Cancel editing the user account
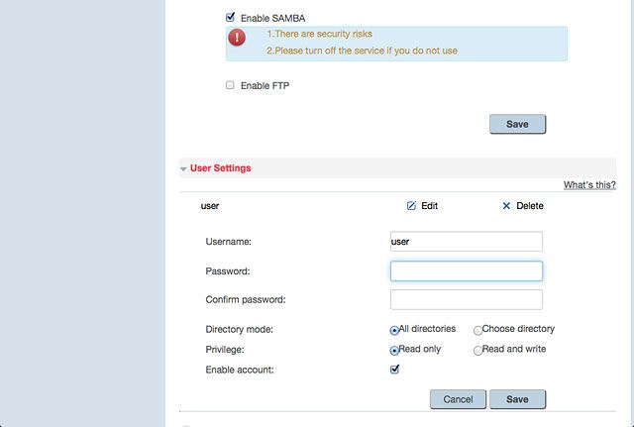634x427 pixels. tap(458, 399)
